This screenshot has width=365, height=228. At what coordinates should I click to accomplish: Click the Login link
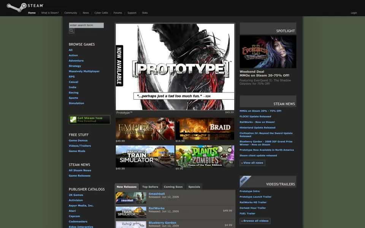354,13
